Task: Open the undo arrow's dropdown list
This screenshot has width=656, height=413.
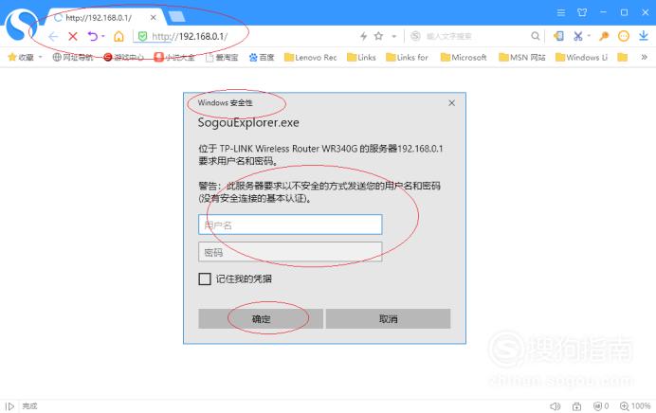Action: [x=103, y=36]
